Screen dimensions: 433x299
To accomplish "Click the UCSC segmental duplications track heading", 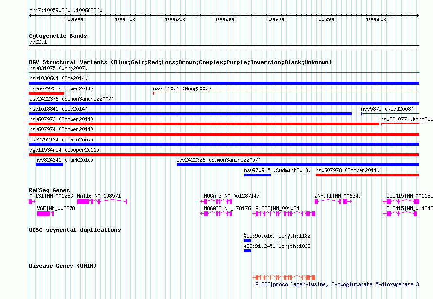I will 74,230.
